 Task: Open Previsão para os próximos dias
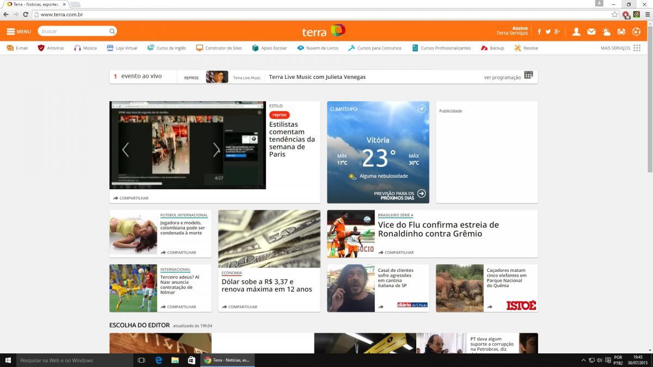[400, 194]
